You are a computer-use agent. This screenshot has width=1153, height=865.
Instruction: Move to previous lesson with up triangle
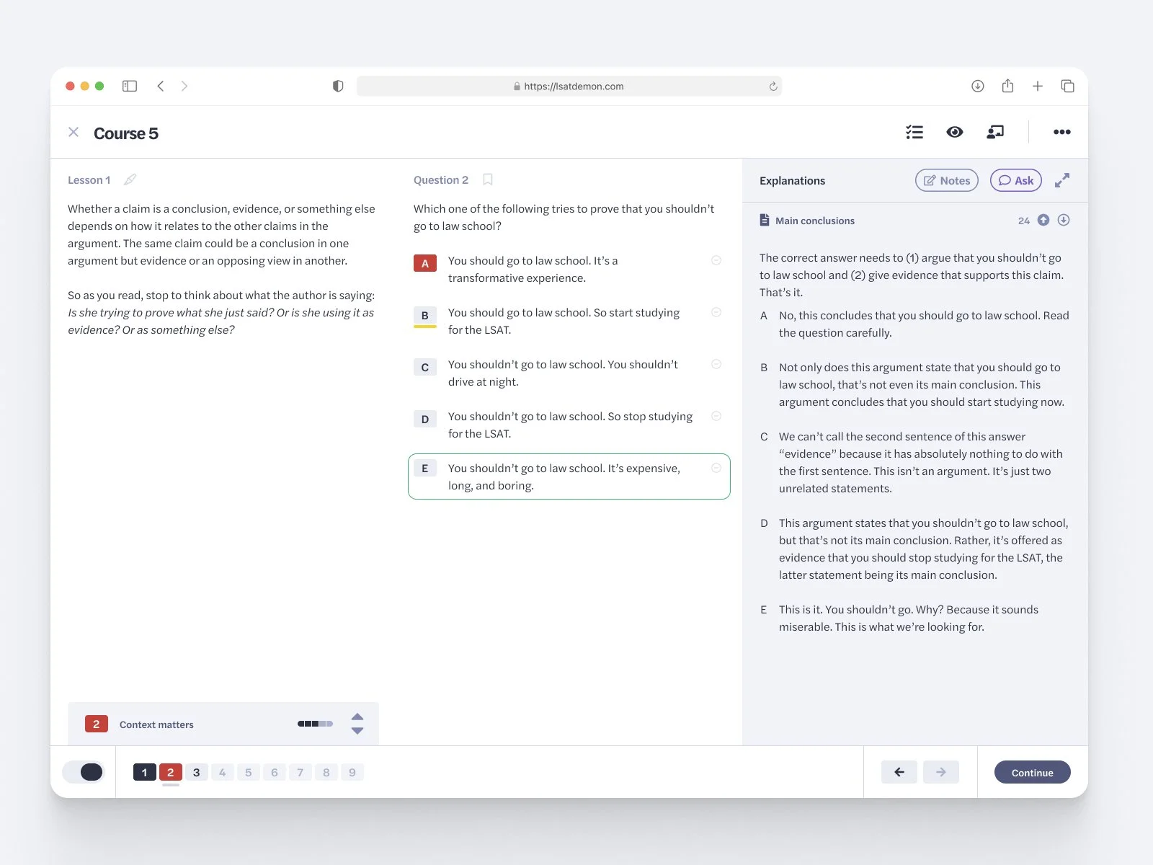point(357,717)
